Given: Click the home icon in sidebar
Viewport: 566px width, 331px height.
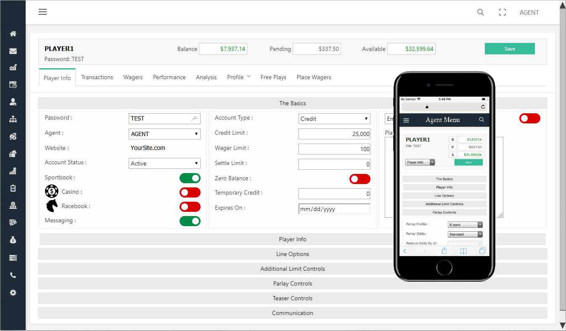Looking at the screenshot, I should (x=13, y=34).
